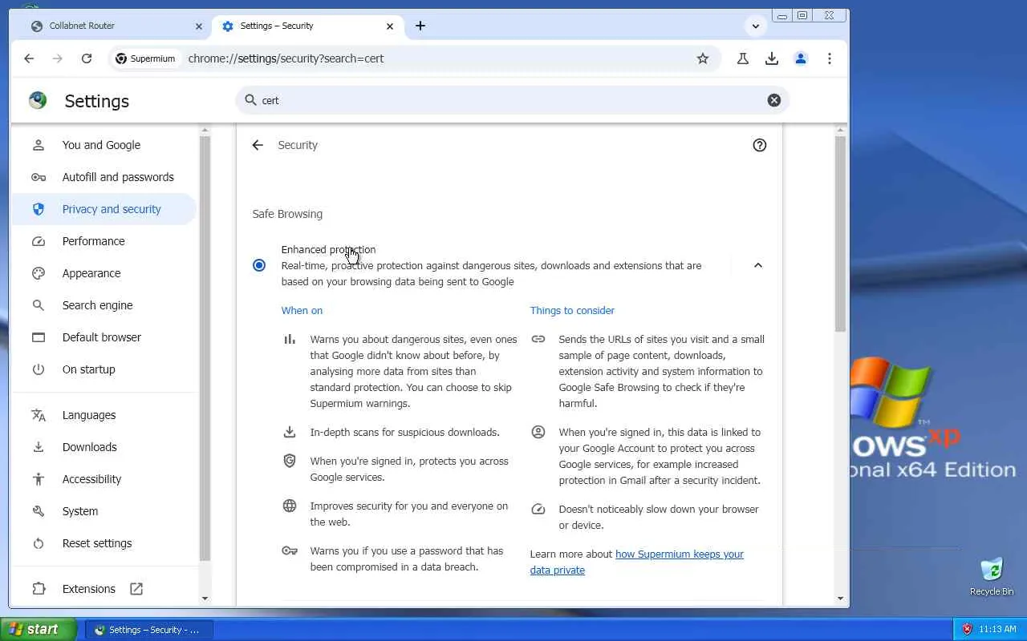Reload the page with the refresh icon
Image resolution: width=1027 pixels, height=641 pixels.
pos(87,58)
